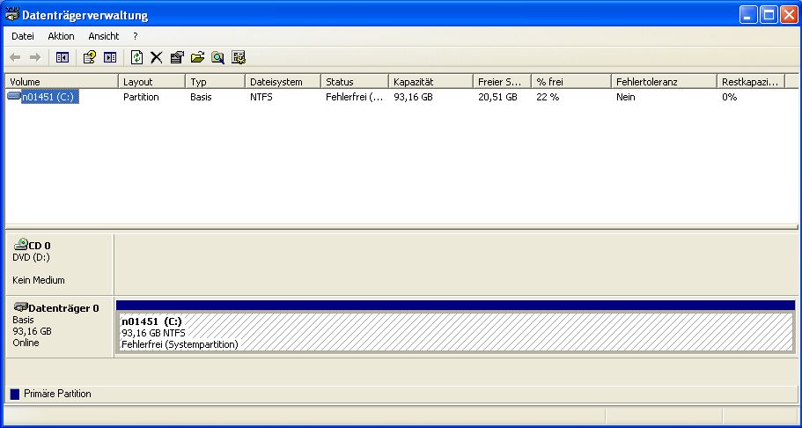Click the Online status under Datenträger 0
Image resolution: width=802 pixels, height=428 pixels.
[x=26, y=343]
